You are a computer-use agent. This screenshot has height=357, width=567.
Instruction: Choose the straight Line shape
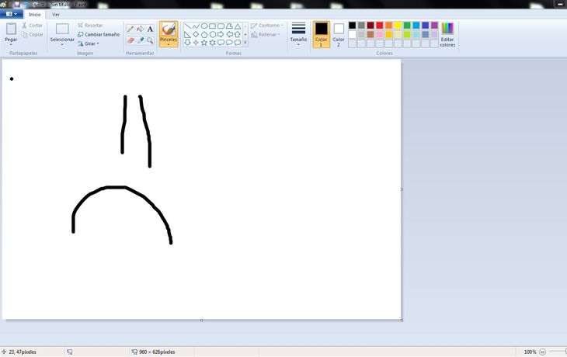(x=187, y=26)
